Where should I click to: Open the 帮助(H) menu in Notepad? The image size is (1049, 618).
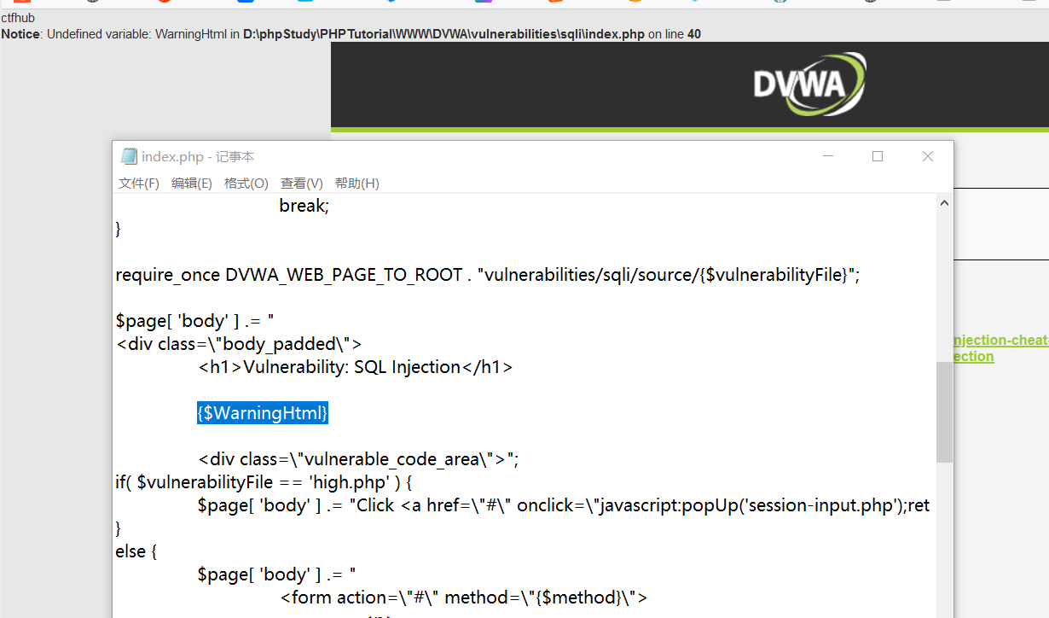pyautogui.click(x=356, y=183)
